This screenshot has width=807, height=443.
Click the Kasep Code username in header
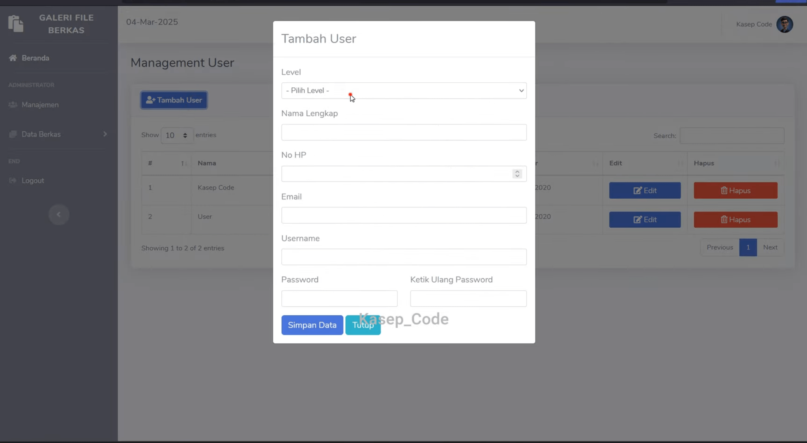pyautogui.click(x=754, y=24)
